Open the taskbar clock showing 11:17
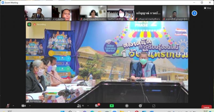Image resolution: width=214 pixels, height=112 pixels. point(206,111)
